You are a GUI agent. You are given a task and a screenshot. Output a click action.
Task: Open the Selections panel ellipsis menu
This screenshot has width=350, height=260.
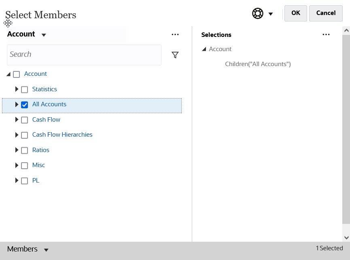point(326,34)
